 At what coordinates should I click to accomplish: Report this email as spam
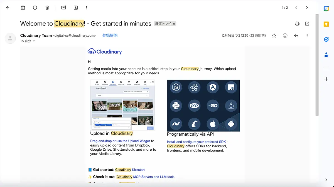(35, 8)
